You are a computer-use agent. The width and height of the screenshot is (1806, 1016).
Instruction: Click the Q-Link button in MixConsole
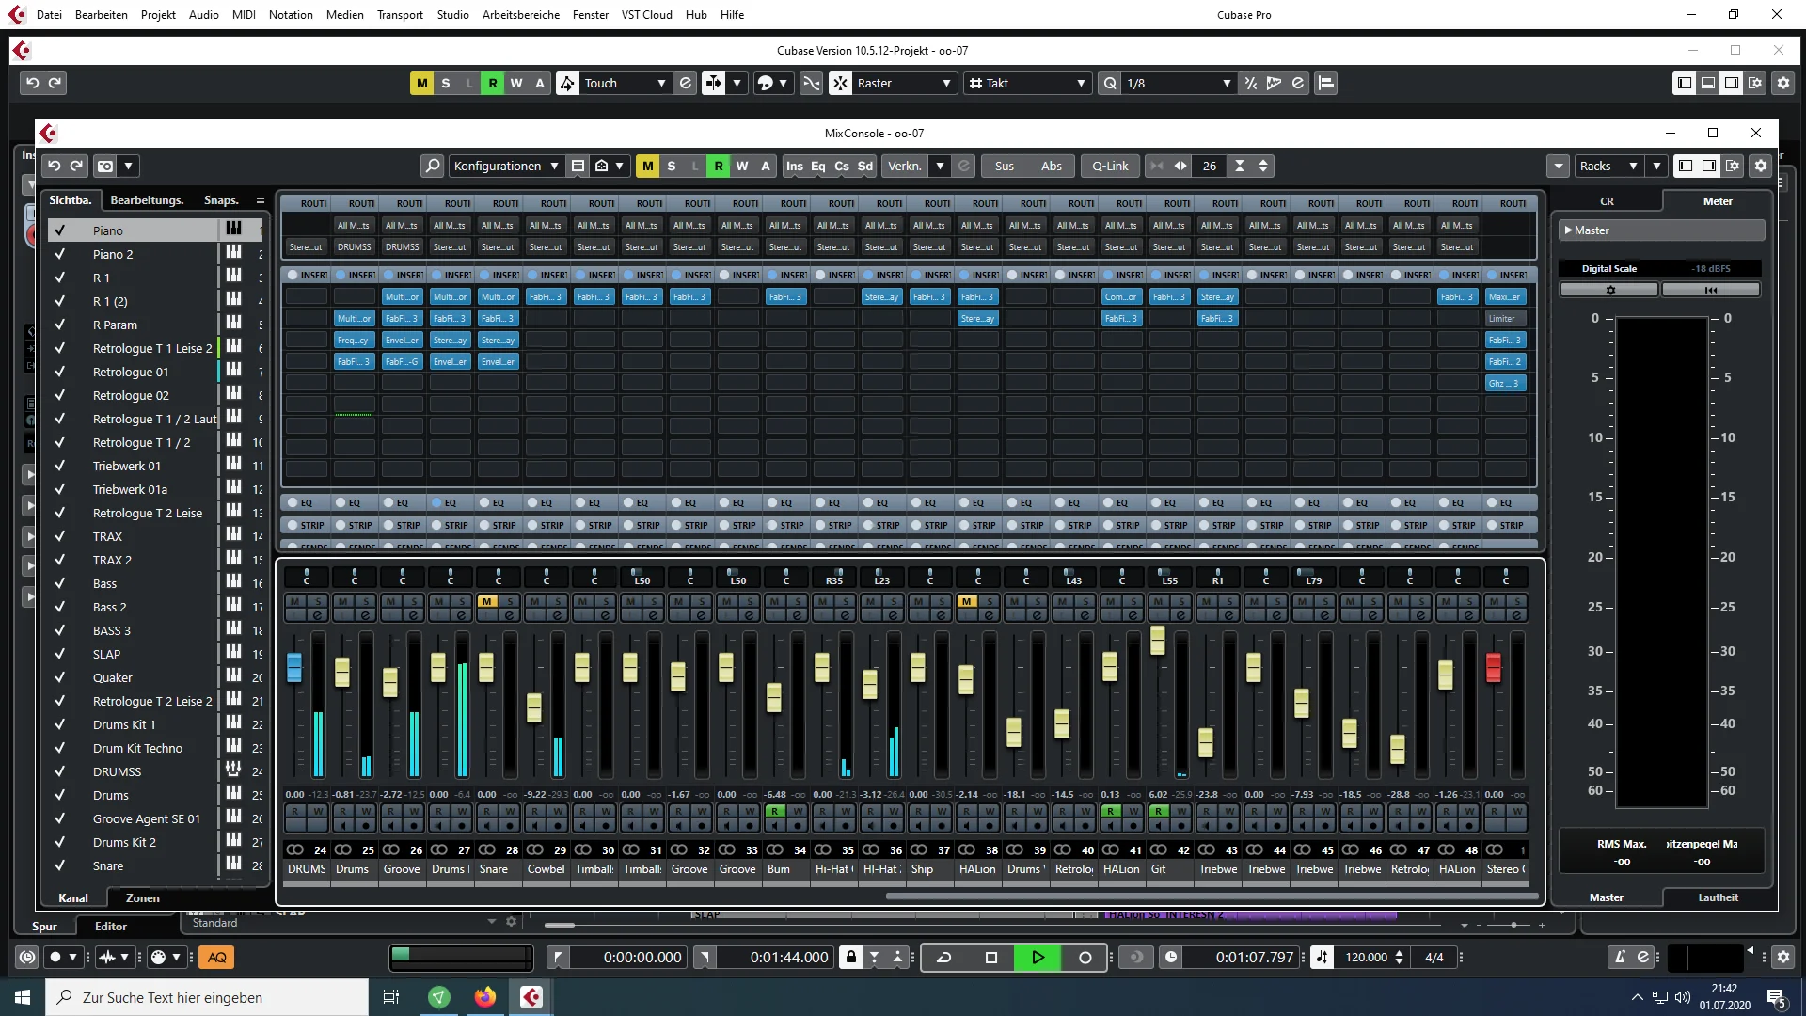pos(1110,166)
